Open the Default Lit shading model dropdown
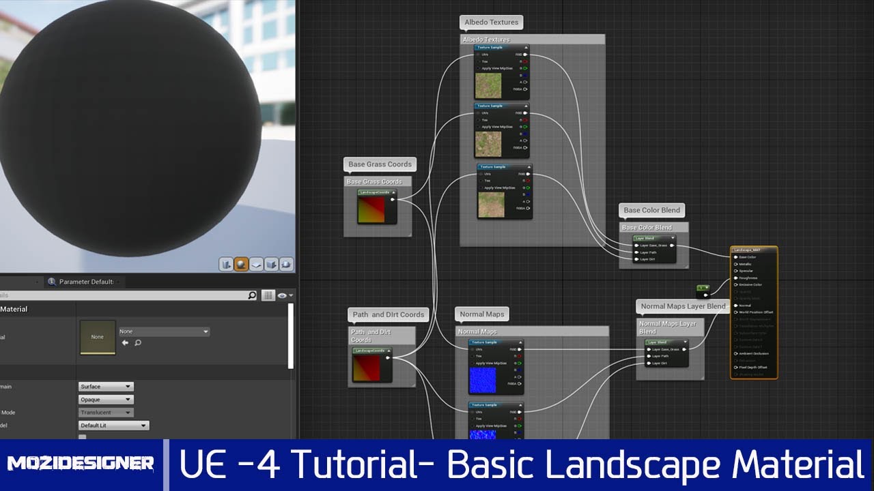This screenshot has width=874, height=491. point(113,426)
